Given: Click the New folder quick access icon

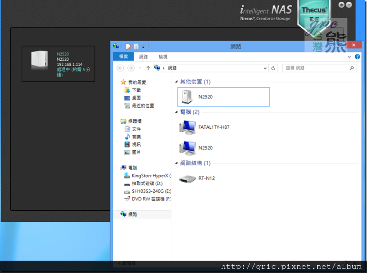Looking at the screenshot, I should point(136,47).
